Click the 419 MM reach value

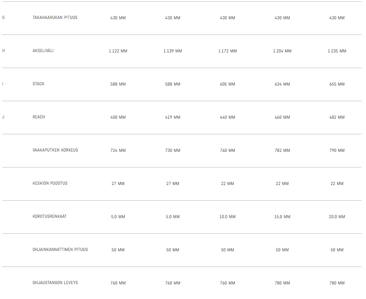173,117
